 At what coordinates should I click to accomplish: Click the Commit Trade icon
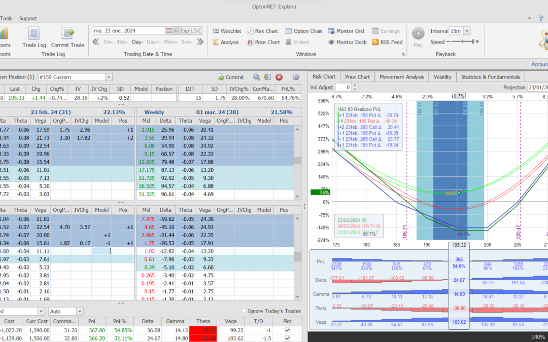pyautogui.click(x=67, y=35)
